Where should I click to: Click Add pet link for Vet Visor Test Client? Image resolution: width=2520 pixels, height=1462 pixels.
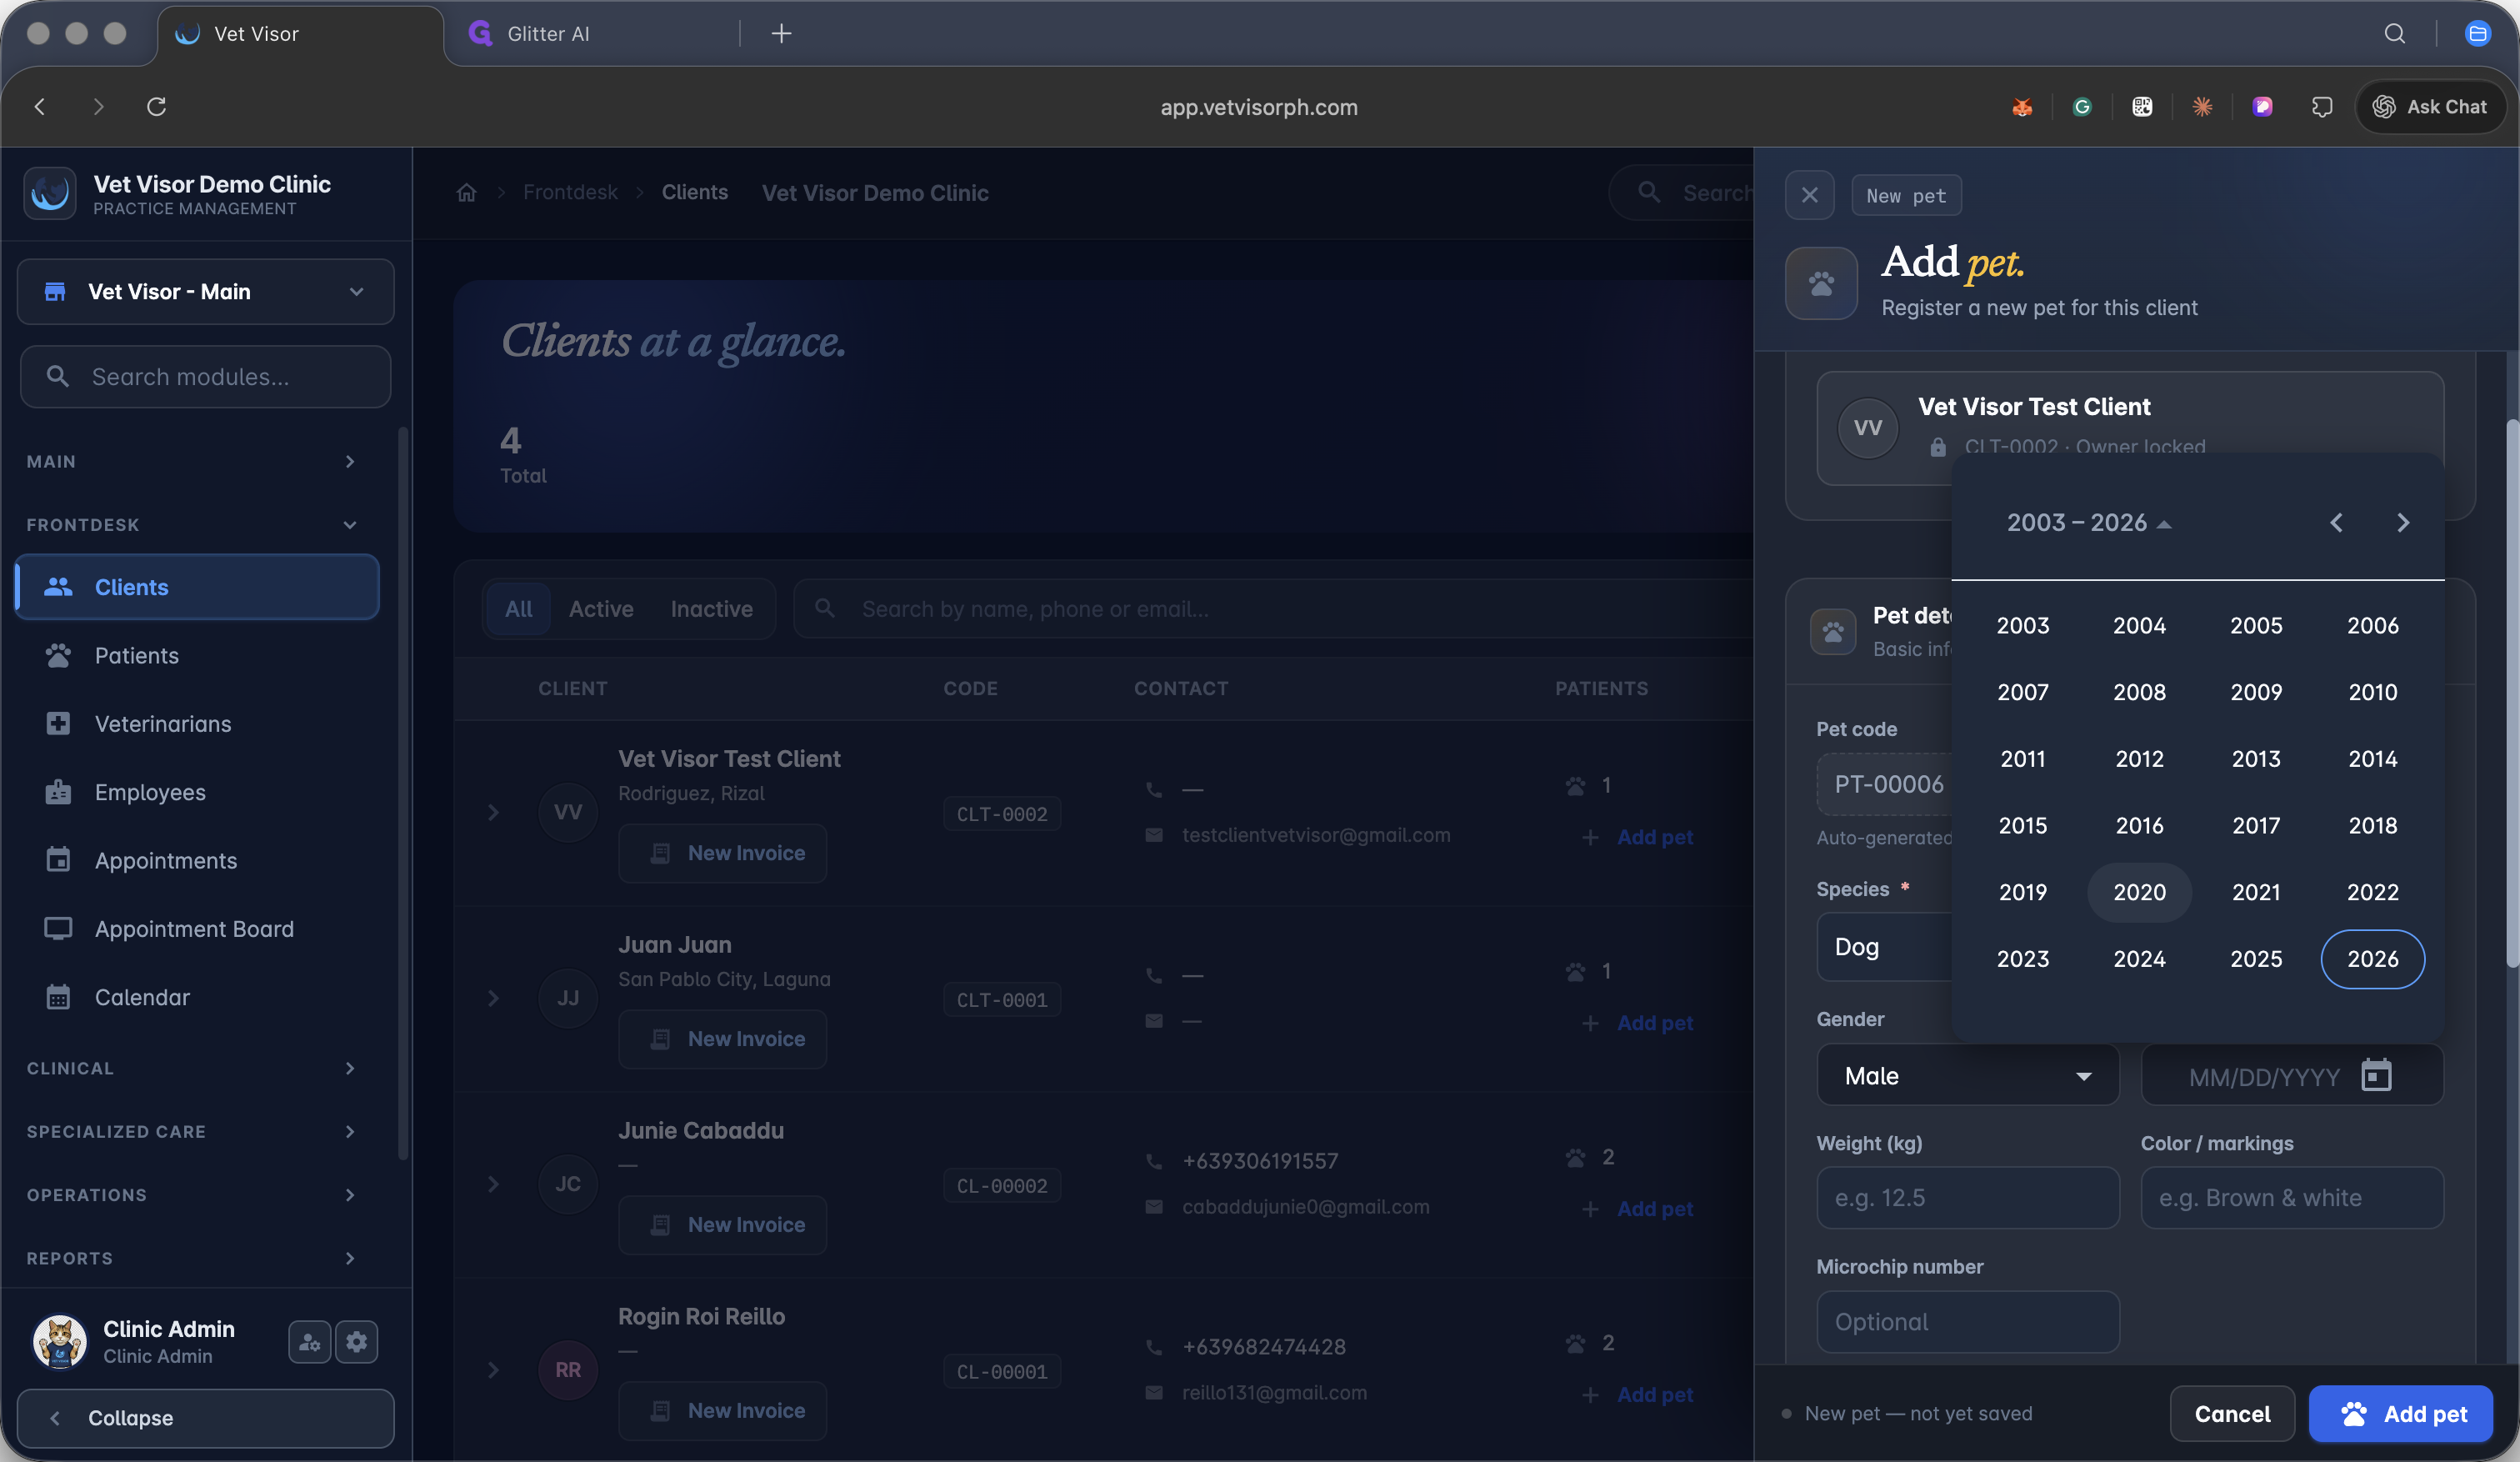pyautogui.click(x=1638, y=837)
